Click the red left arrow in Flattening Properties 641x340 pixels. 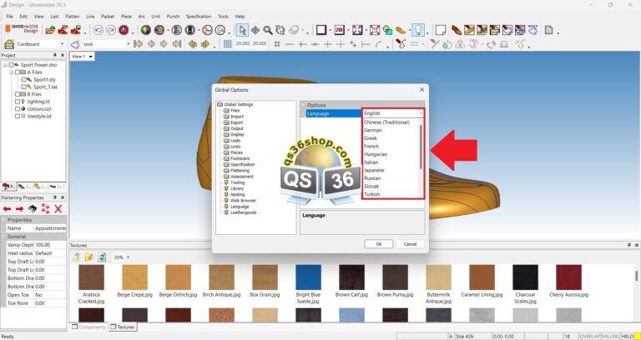pyautogui.click(x=7, y=208)
